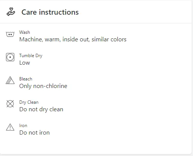Click the hand-with-heart care icon
Image resolution: width=193 pixels, height=156 pixels.
coord(11,12)
